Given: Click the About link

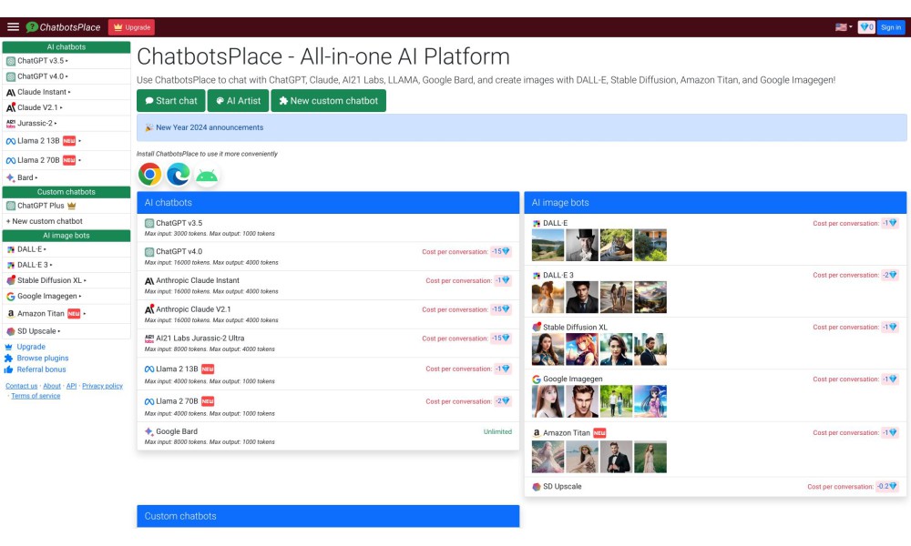Looking at the screenshot, I should click(52, 387).
